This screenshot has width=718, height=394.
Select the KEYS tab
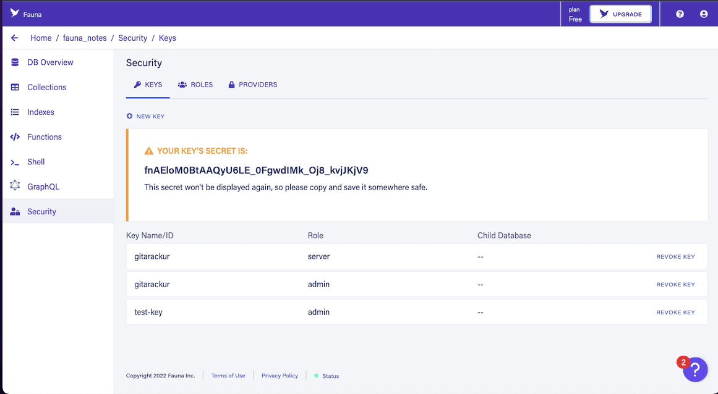(148, 85)
